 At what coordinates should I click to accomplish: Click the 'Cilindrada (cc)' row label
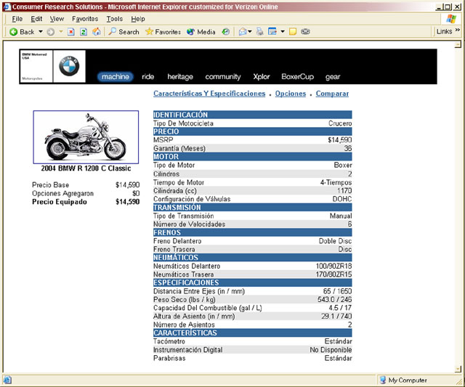175,191
